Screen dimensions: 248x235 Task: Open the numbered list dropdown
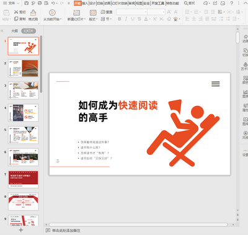pyautogui.click(x=200, y=12)
